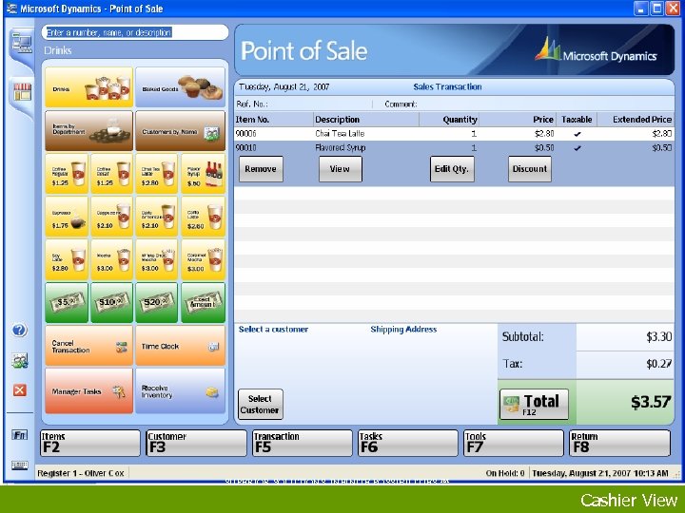
Task: Click the Select a customer link
Action: (x=273, y=330)
